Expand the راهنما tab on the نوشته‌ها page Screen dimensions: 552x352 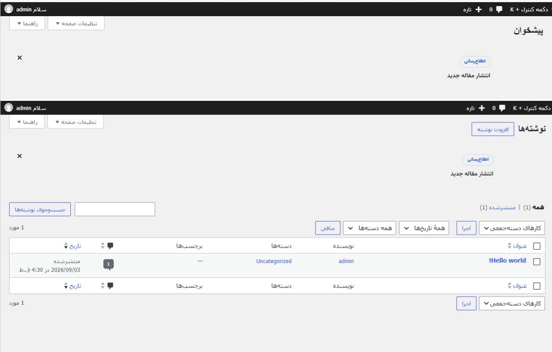[27, 122]
